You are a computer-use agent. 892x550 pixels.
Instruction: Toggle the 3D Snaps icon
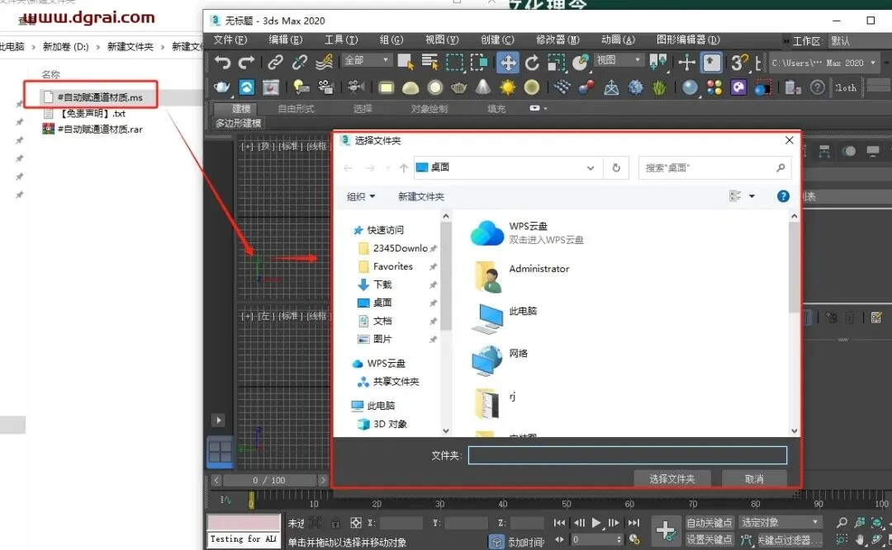pos(739,62)
